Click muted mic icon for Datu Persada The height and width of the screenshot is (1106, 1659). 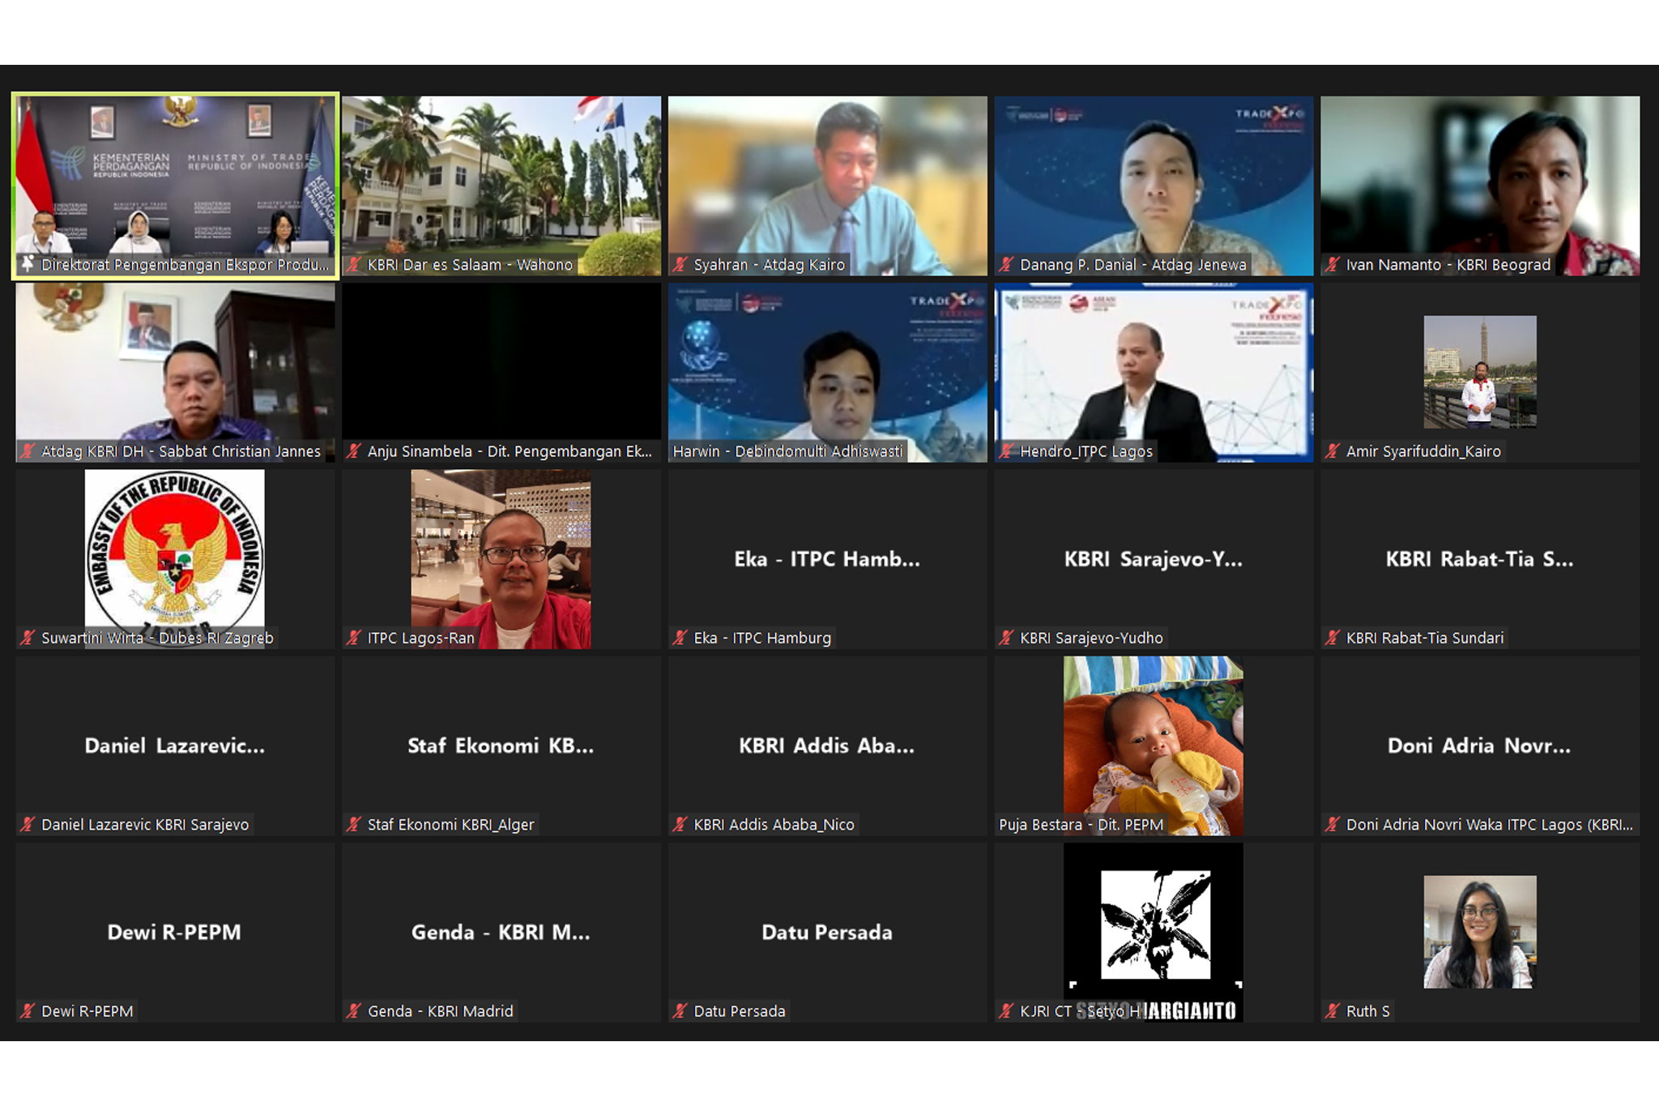[680, 1011]
